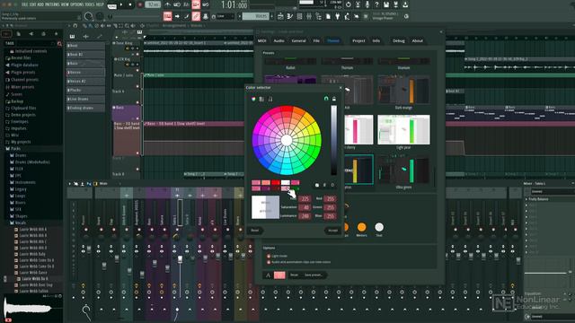Click the green magnet icon in Color selector

(326, 99)
